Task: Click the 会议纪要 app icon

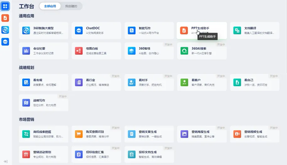Action: click(26, 51)
